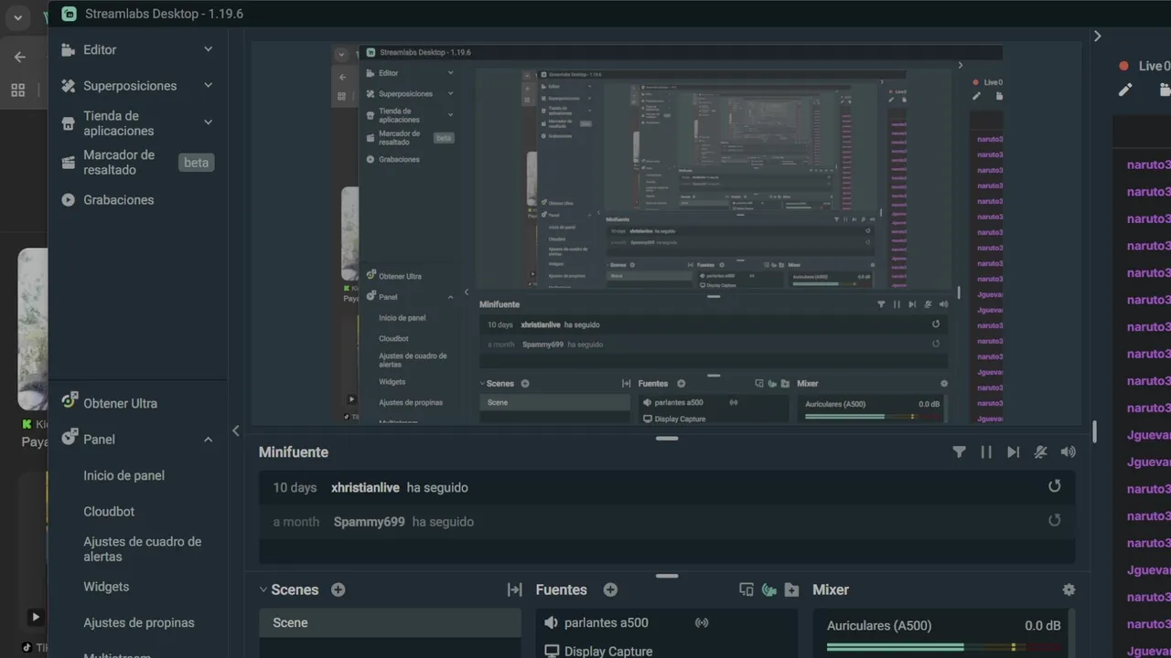Viewport: 1171px width, 658px height.
Task: Open the browser grid icon behind Streamlabs
Action: tap(17, 90)
